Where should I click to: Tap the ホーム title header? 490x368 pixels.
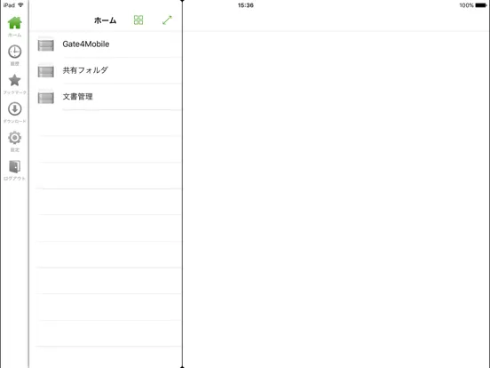(x=106, y=20)
